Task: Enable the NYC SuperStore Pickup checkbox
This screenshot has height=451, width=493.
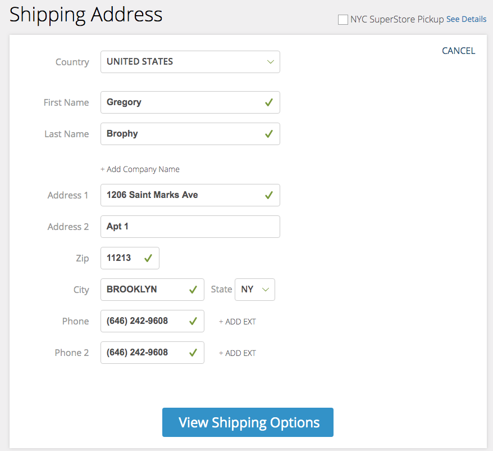Action: [x=343, y=20]
